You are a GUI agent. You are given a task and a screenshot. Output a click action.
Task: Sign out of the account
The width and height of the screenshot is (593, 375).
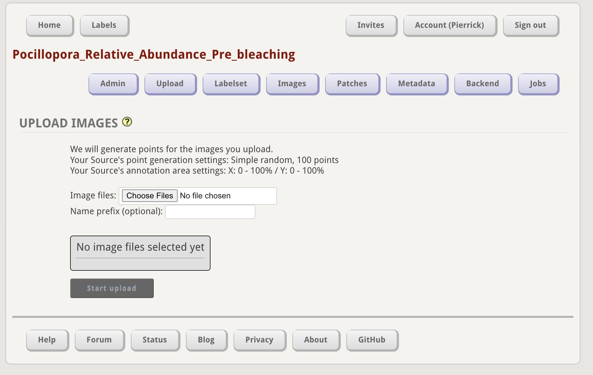tap(531, 25)
